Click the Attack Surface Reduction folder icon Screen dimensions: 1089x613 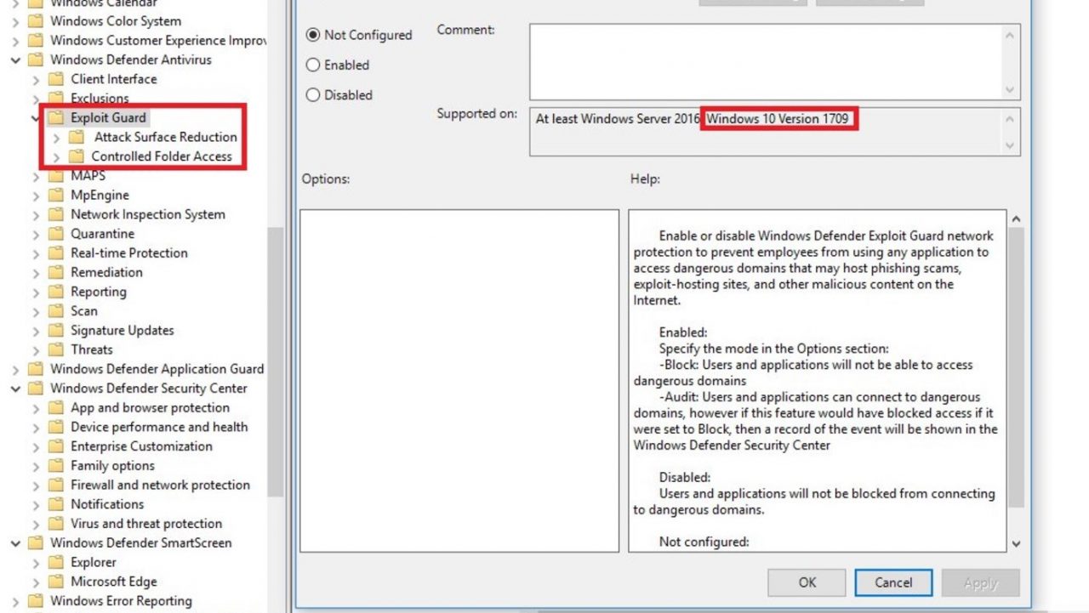pos(77,137)
